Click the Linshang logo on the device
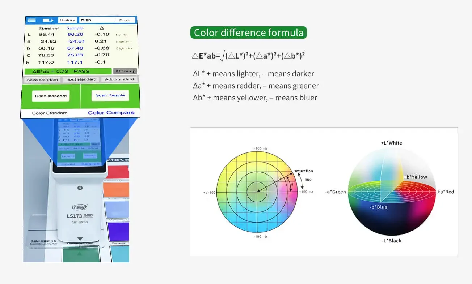 [x=80, y=207]
